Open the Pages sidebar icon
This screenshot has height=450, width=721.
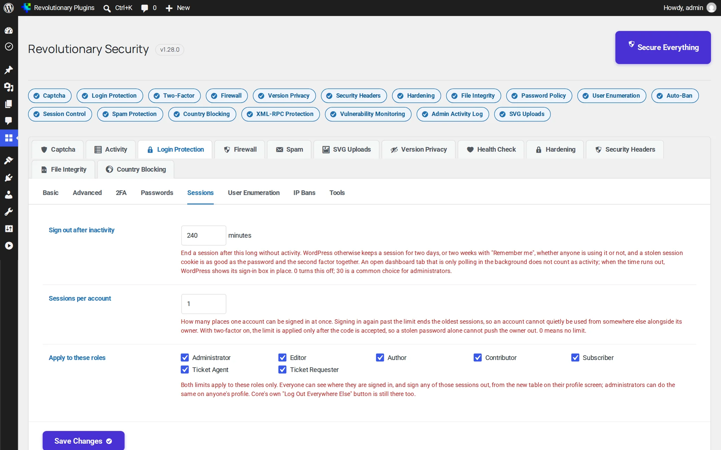tap(9, 104)
